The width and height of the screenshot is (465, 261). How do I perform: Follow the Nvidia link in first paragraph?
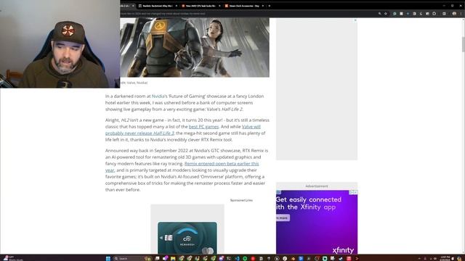(x=158, y=96)
